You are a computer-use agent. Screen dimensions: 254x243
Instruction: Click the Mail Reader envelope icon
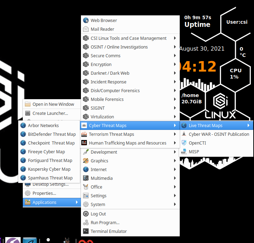click(86, 29)
